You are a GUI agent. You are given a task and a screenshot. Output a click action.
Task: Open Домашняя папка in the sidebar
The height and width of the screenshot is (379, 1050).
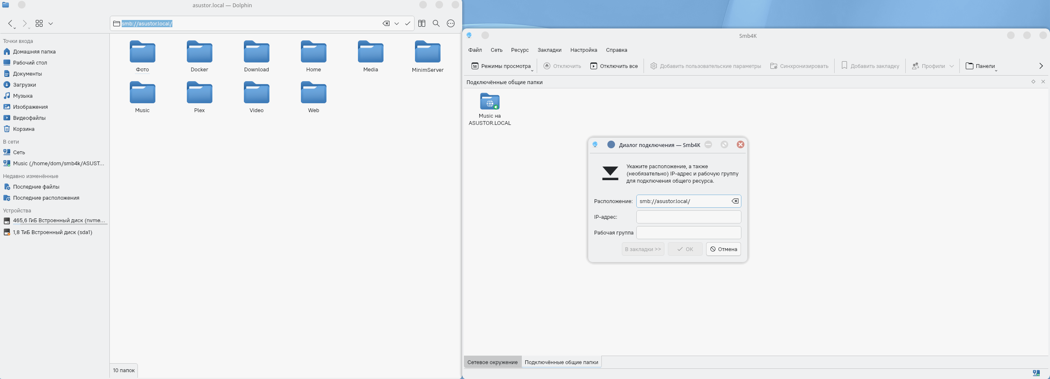54,51
